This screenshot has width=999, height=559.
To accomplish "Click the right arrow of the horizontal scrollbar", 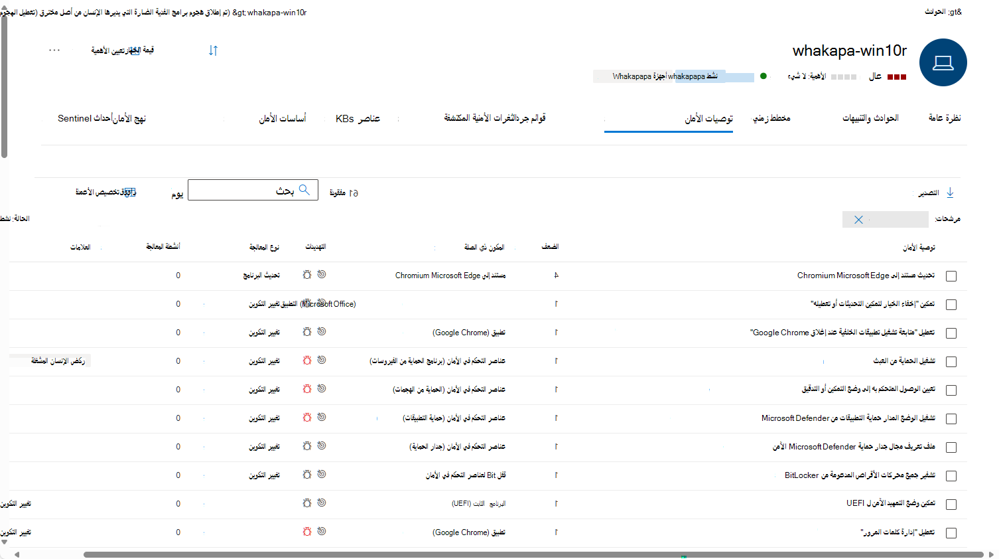I will tap(991, 554).
